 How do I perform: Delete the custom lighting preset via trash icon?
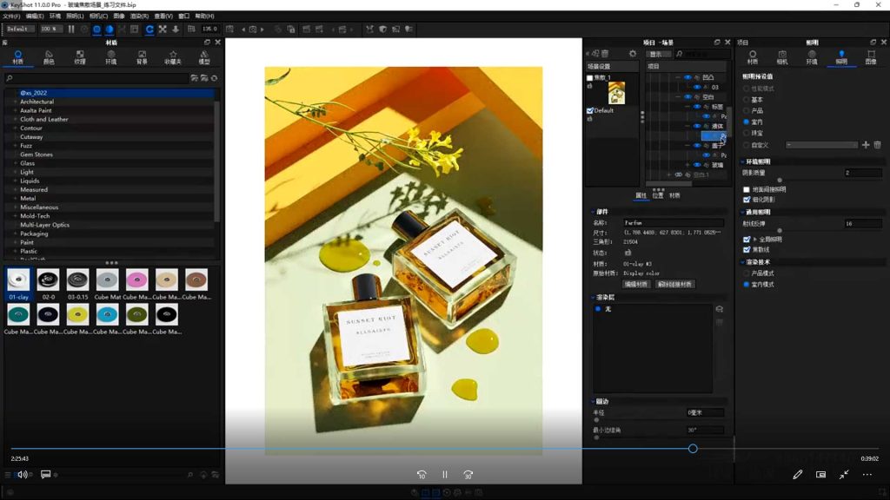[x=877, y=145]
